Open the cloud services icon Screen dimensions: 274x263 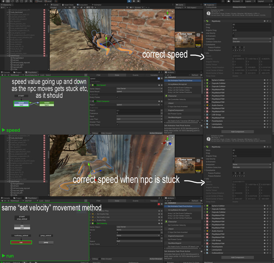[229, 1]
